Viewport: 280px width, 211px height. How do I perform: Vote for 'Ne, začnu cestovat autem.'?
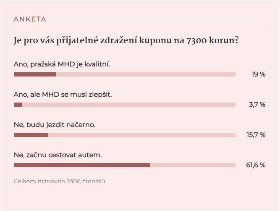(x=58, y=155)
